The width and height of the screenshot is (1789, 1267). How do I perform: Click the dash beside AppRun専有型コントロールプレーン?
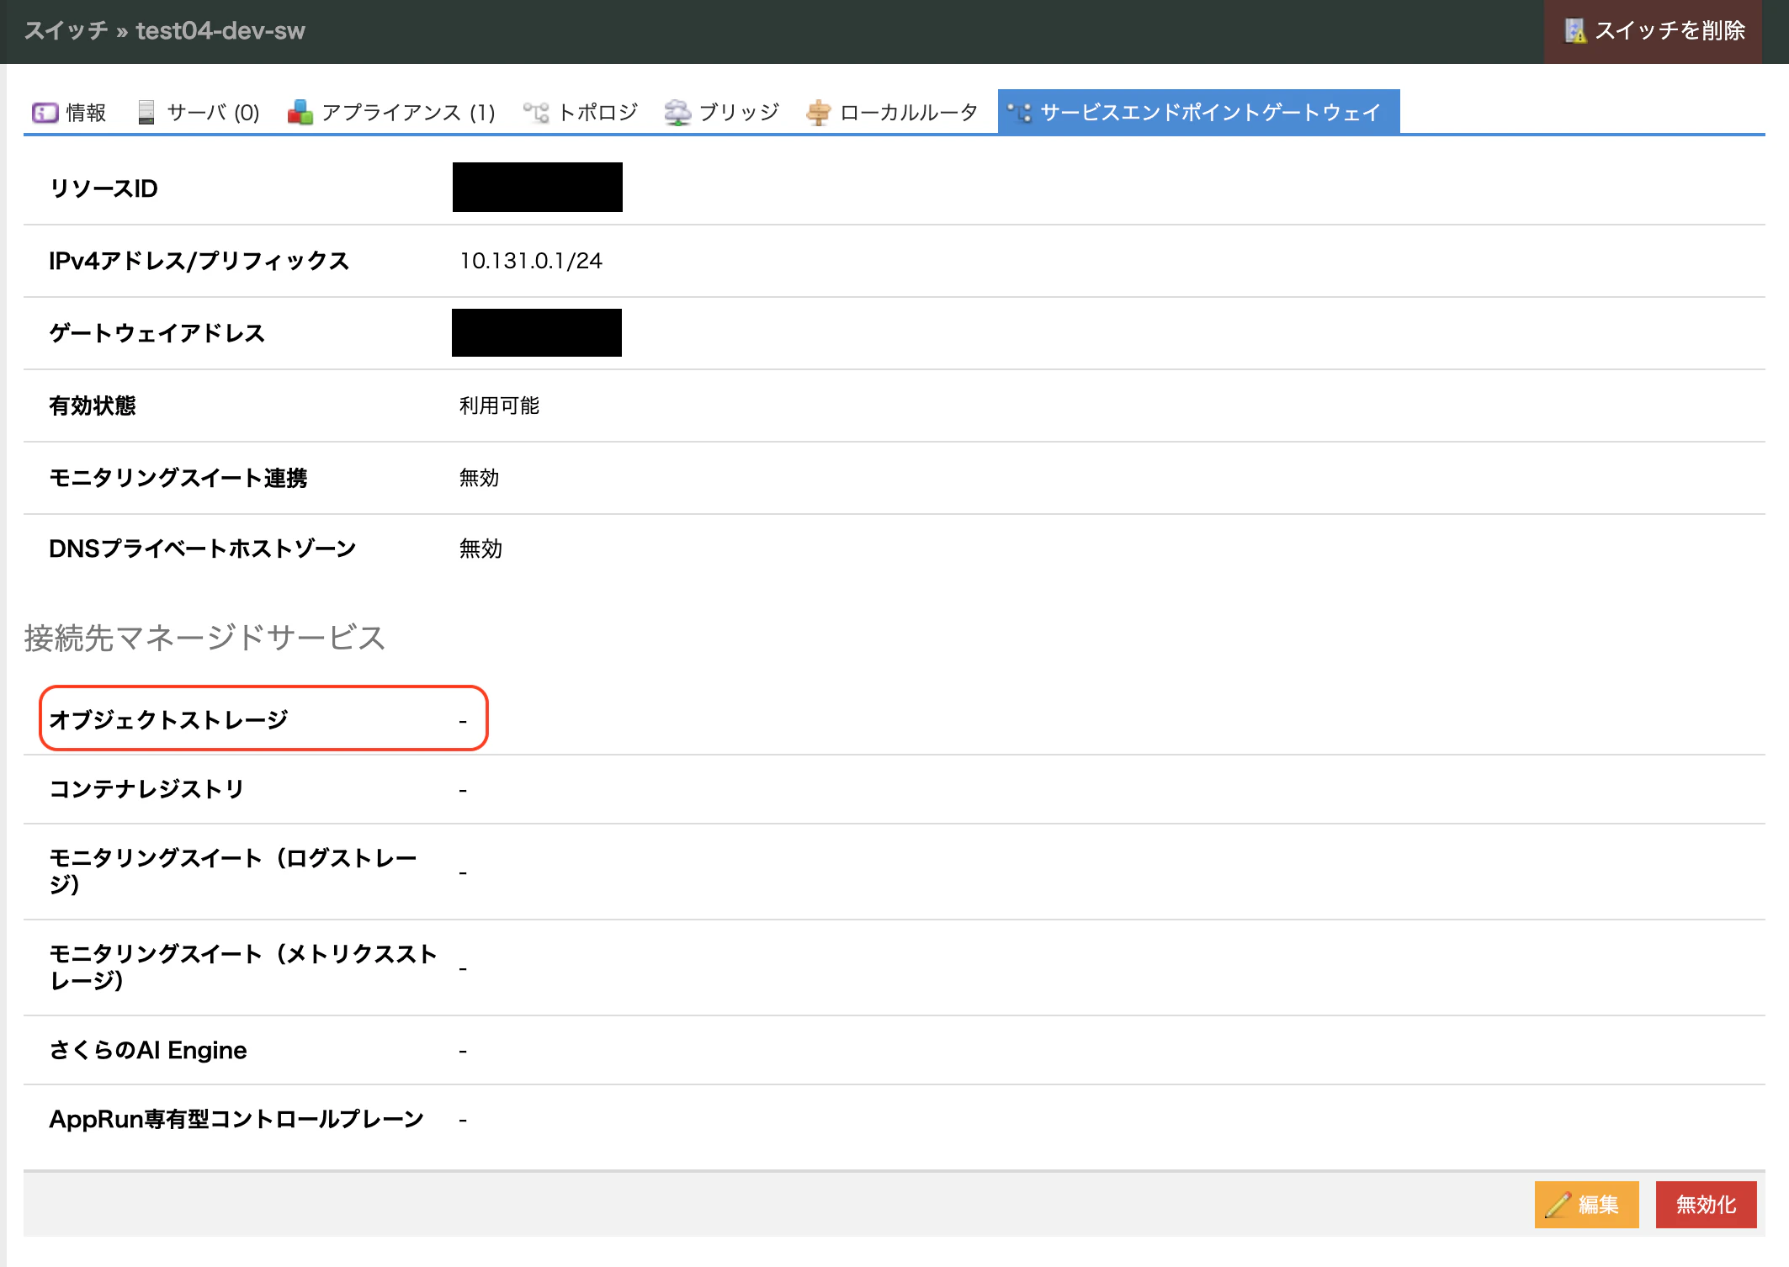pyautogui.click(x=463, y=1121)
